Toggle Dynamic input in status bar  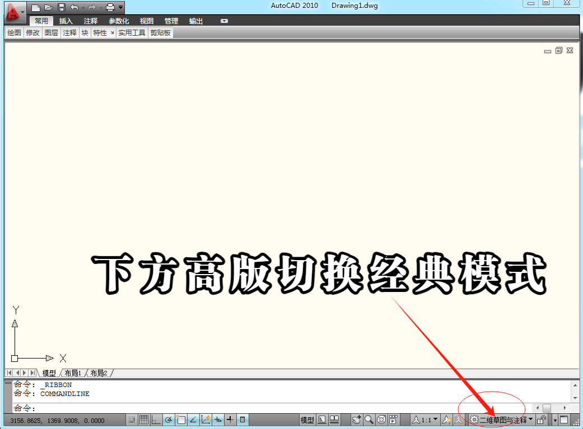[217, 419]
